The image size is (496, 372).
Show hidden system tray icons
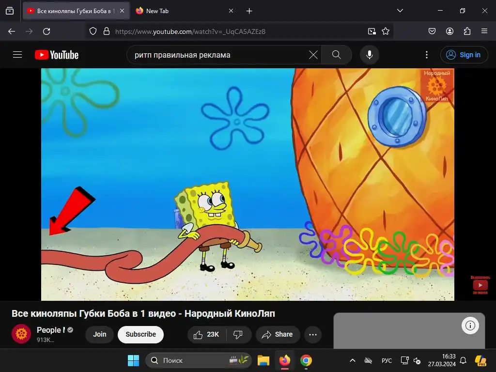(x=353, y=360)
